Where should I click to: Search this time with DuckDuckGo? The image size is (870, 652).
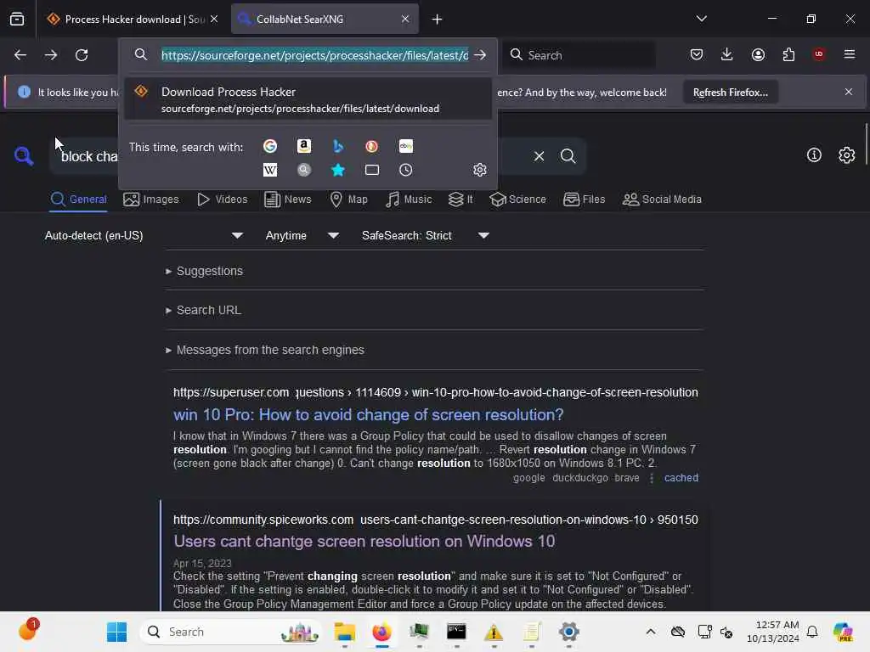click(x=372, y=146)
